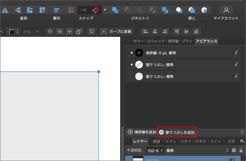Click 塗りつぶしを追加 button
This screenshot has height=161, width=246.
pyautogui.click(x=177, y=132)
